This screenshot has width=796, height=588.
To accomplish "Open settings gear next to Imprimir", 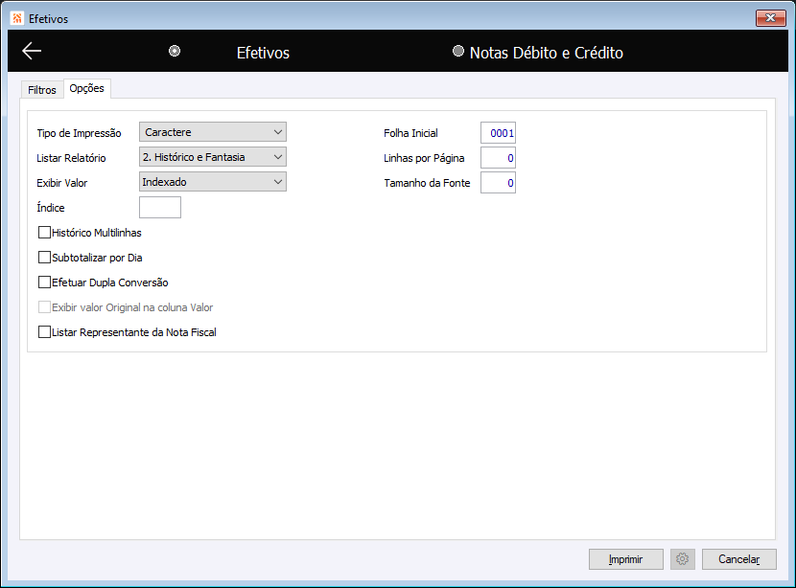I will point(682,559).
